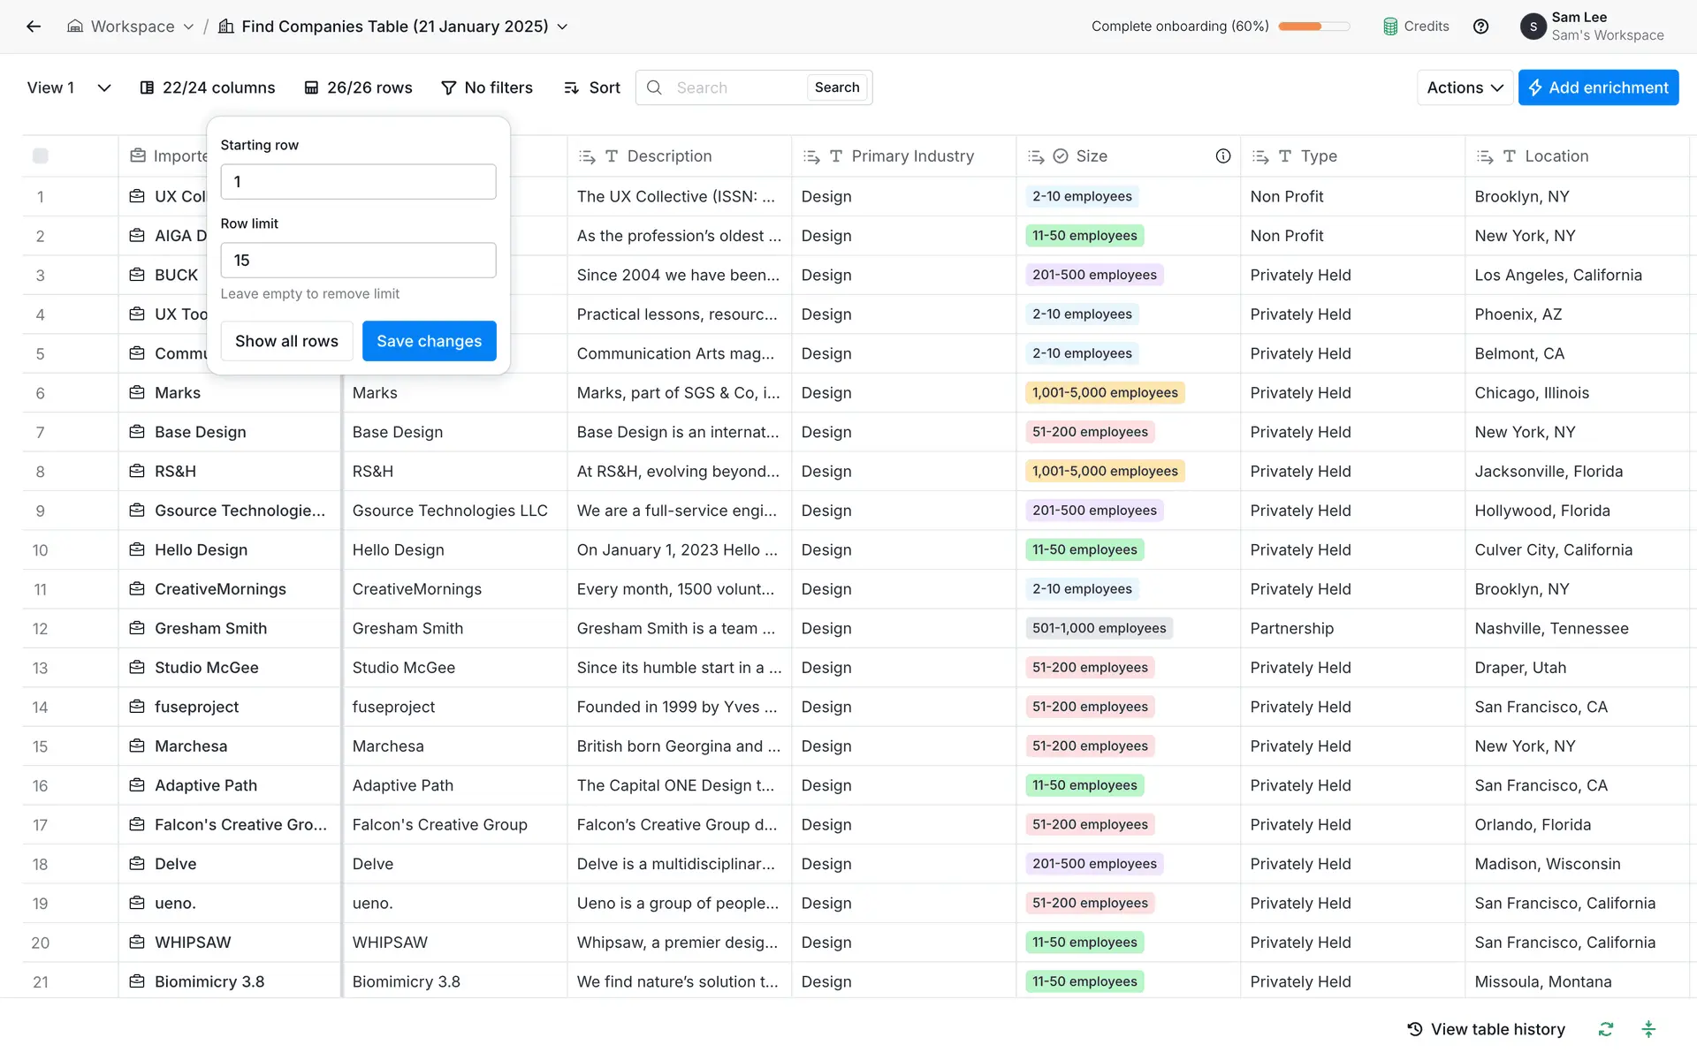1697x1060 pixels.
Task: Click the Sam Lee account avatar
Action: pyautogui.click(x=1533, y=26)
